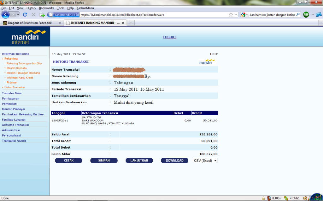The width and height of the screenshot is (323, 201).
Task: Close the Internet Banking Mandiri tab
Action: [x=123, y=23]
